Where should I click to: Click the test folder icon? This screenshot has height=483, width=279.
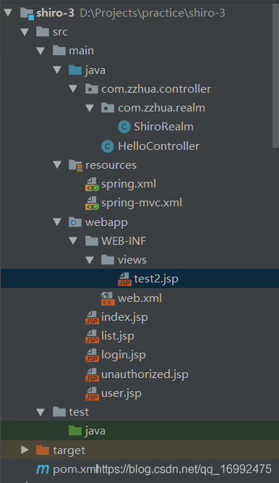tap(59, 412)
